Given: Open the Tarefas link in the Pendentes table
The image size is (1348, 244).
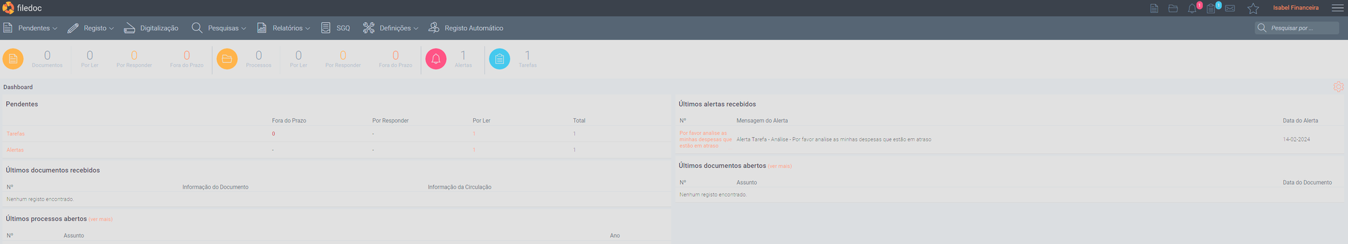Looking at the screenshot, I should (x=16, y=133).
